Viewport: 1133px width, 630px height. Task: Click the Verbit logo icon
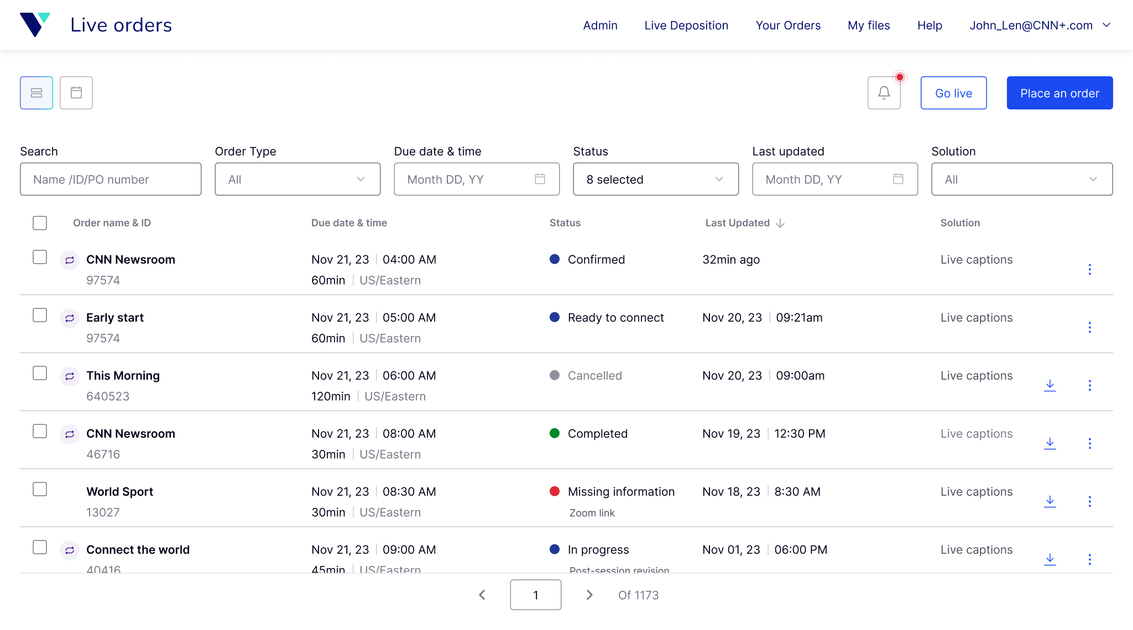click(x=35, y=25)
